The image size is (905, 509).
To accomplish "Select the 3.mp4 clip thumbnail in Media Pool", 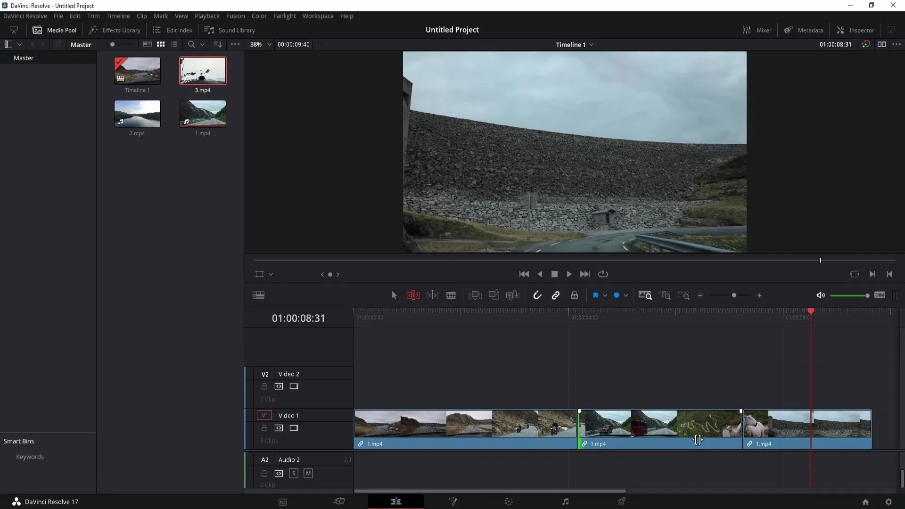I will tap(203, 70).
